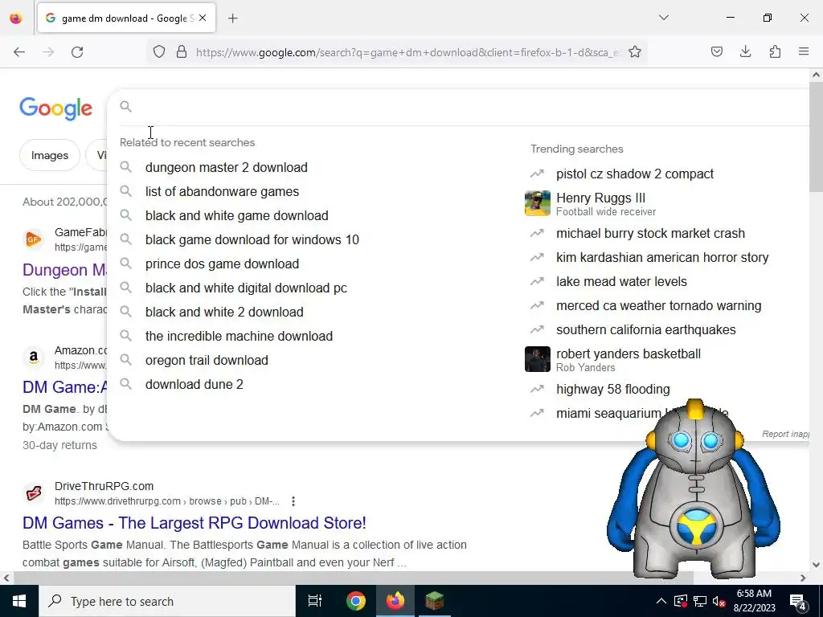Click DriveThruRPG favicon in results

pos(34,493)
